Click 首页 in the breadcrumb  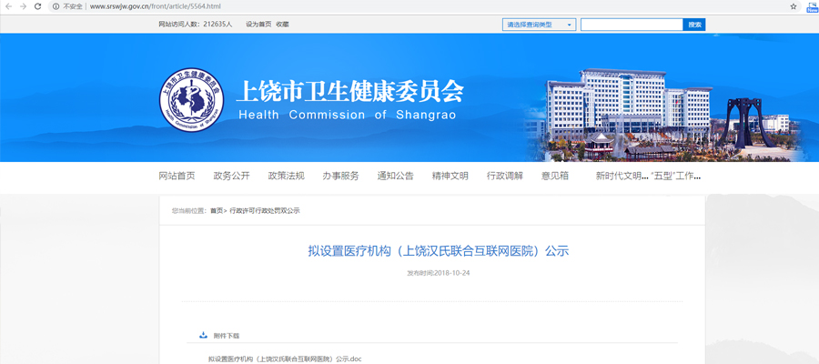click(x=217, y=211)
